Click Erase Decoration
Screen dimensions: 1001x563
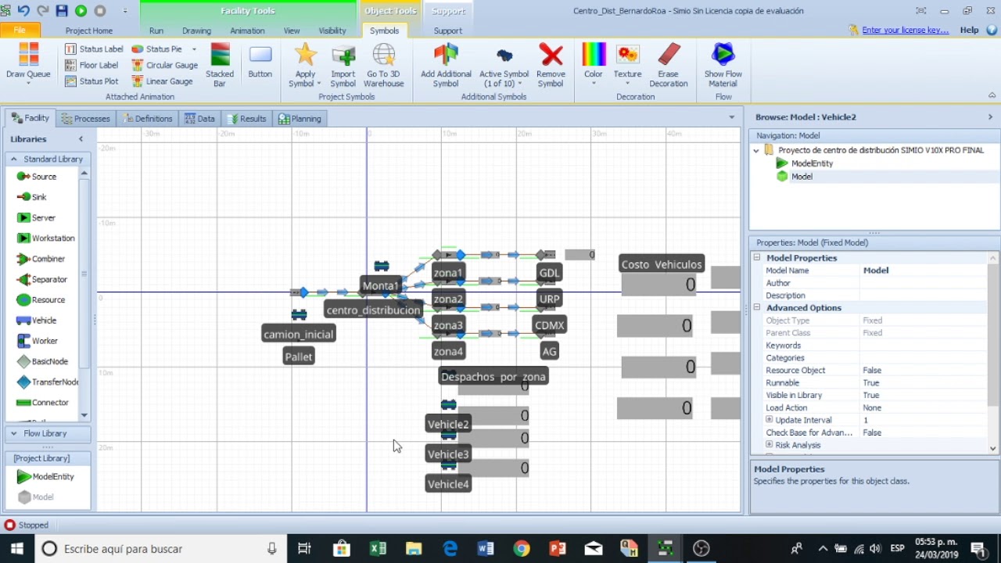pyautogui.click(x=668, y=66)
